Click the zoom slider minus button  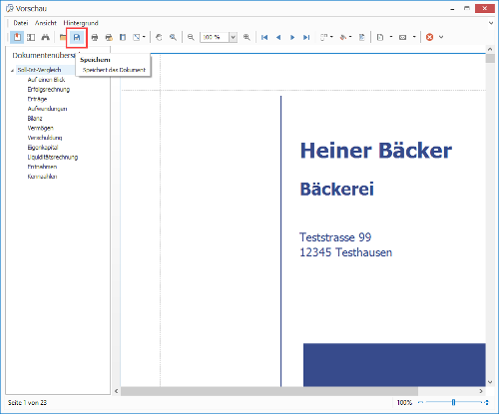click(420, 402)
